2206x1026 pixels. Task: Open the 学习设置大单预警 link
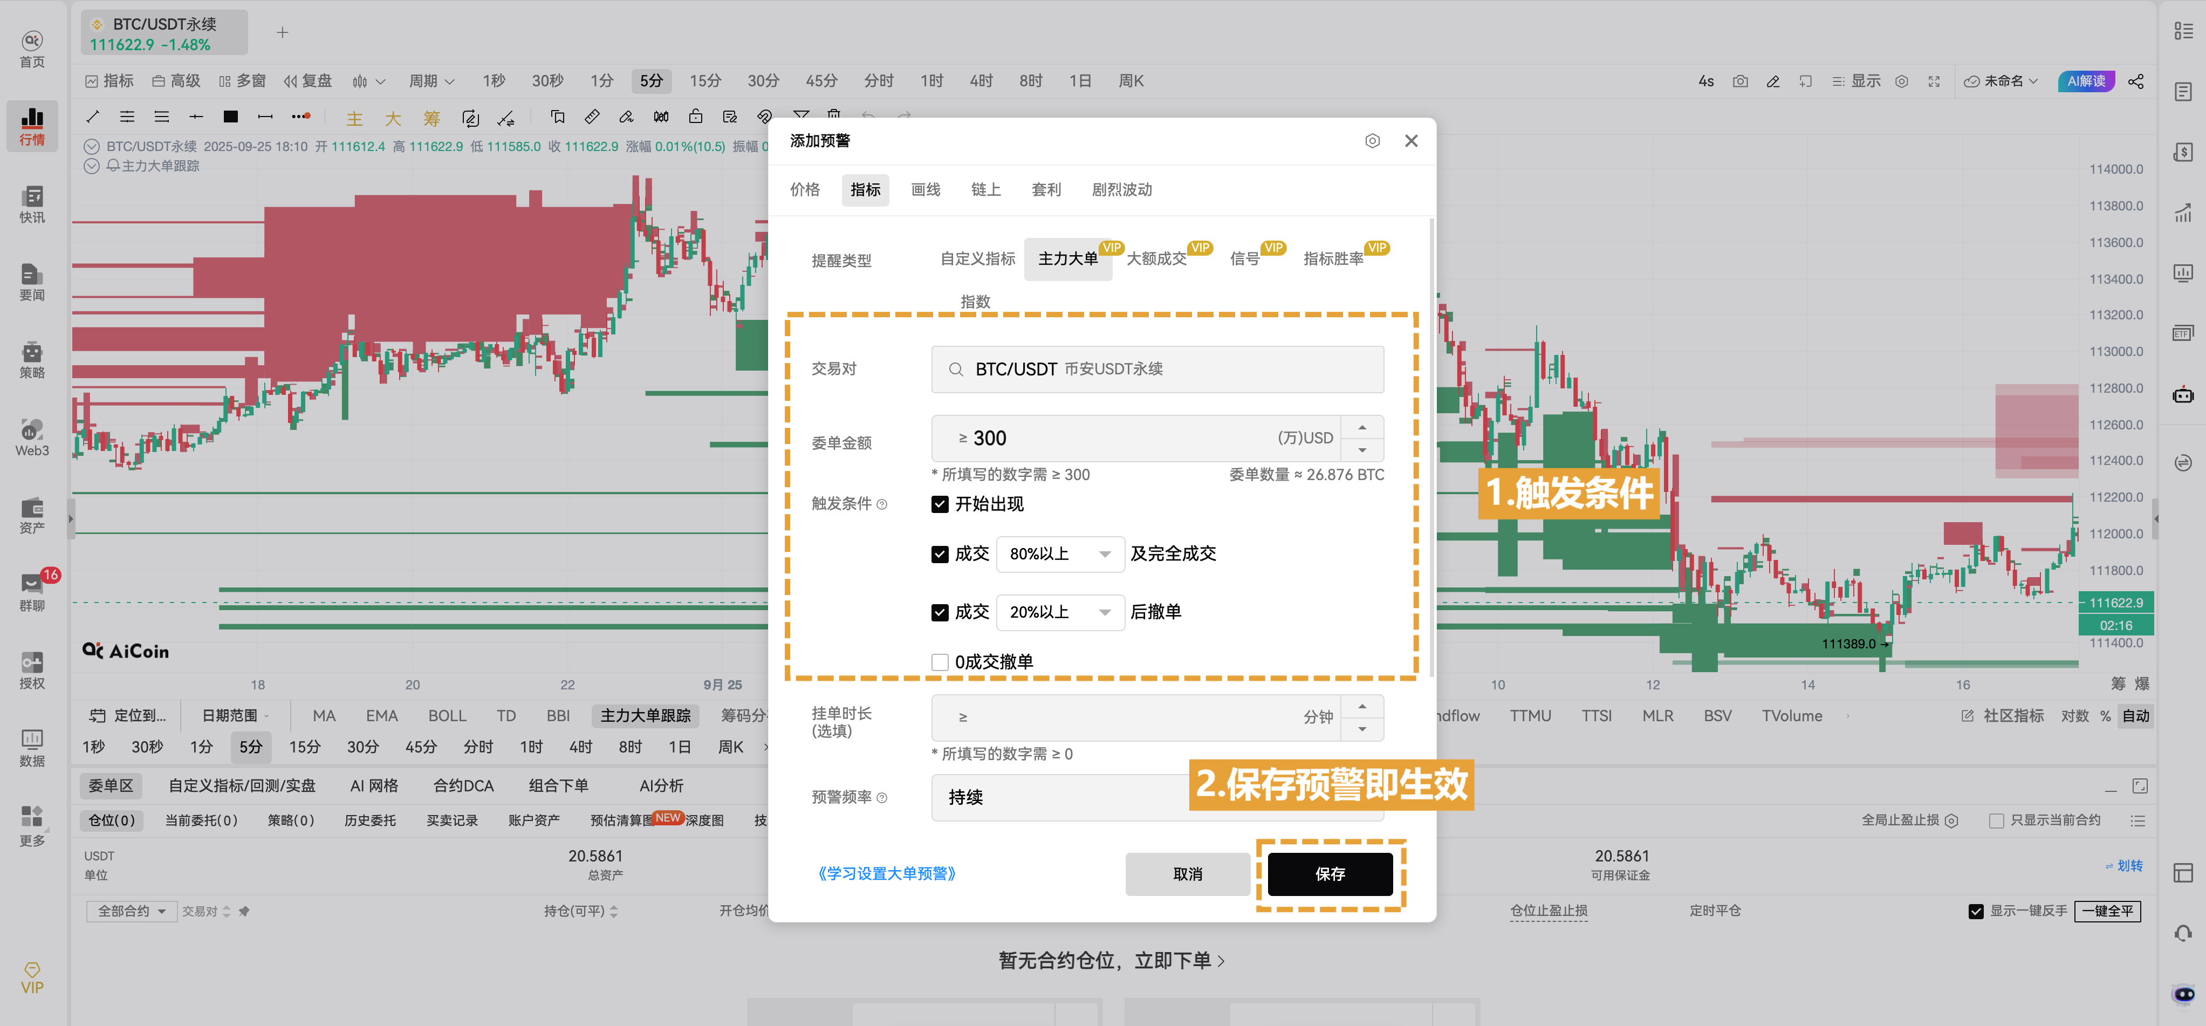point(886,873)
